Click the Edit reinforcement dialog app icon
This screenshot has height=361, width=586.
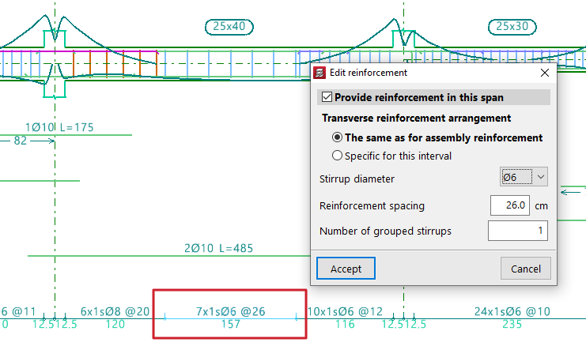[319, 73]
